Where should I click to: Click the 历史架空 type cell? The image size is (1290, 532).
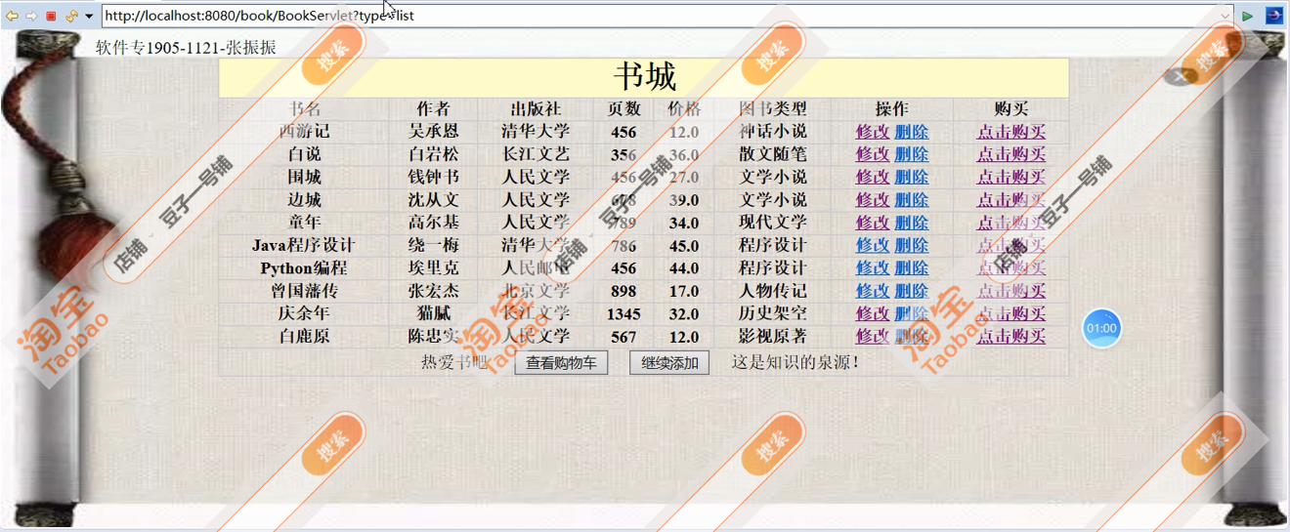click(772, 313)
